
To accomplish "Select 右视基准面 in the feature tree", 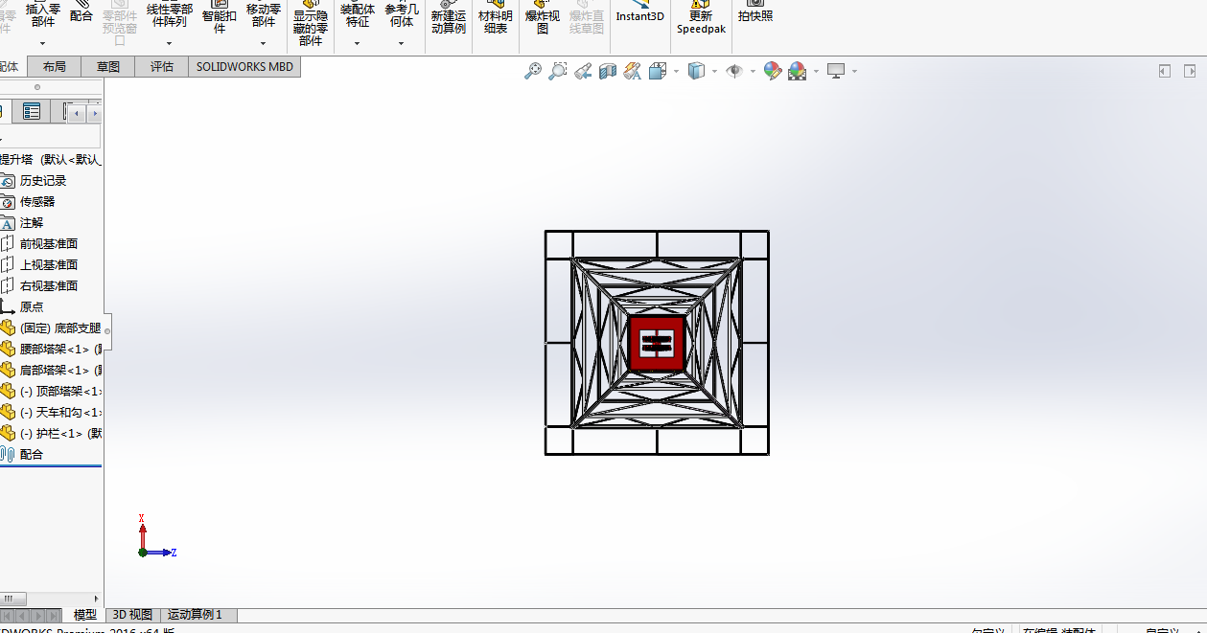I will coord(49,286).
